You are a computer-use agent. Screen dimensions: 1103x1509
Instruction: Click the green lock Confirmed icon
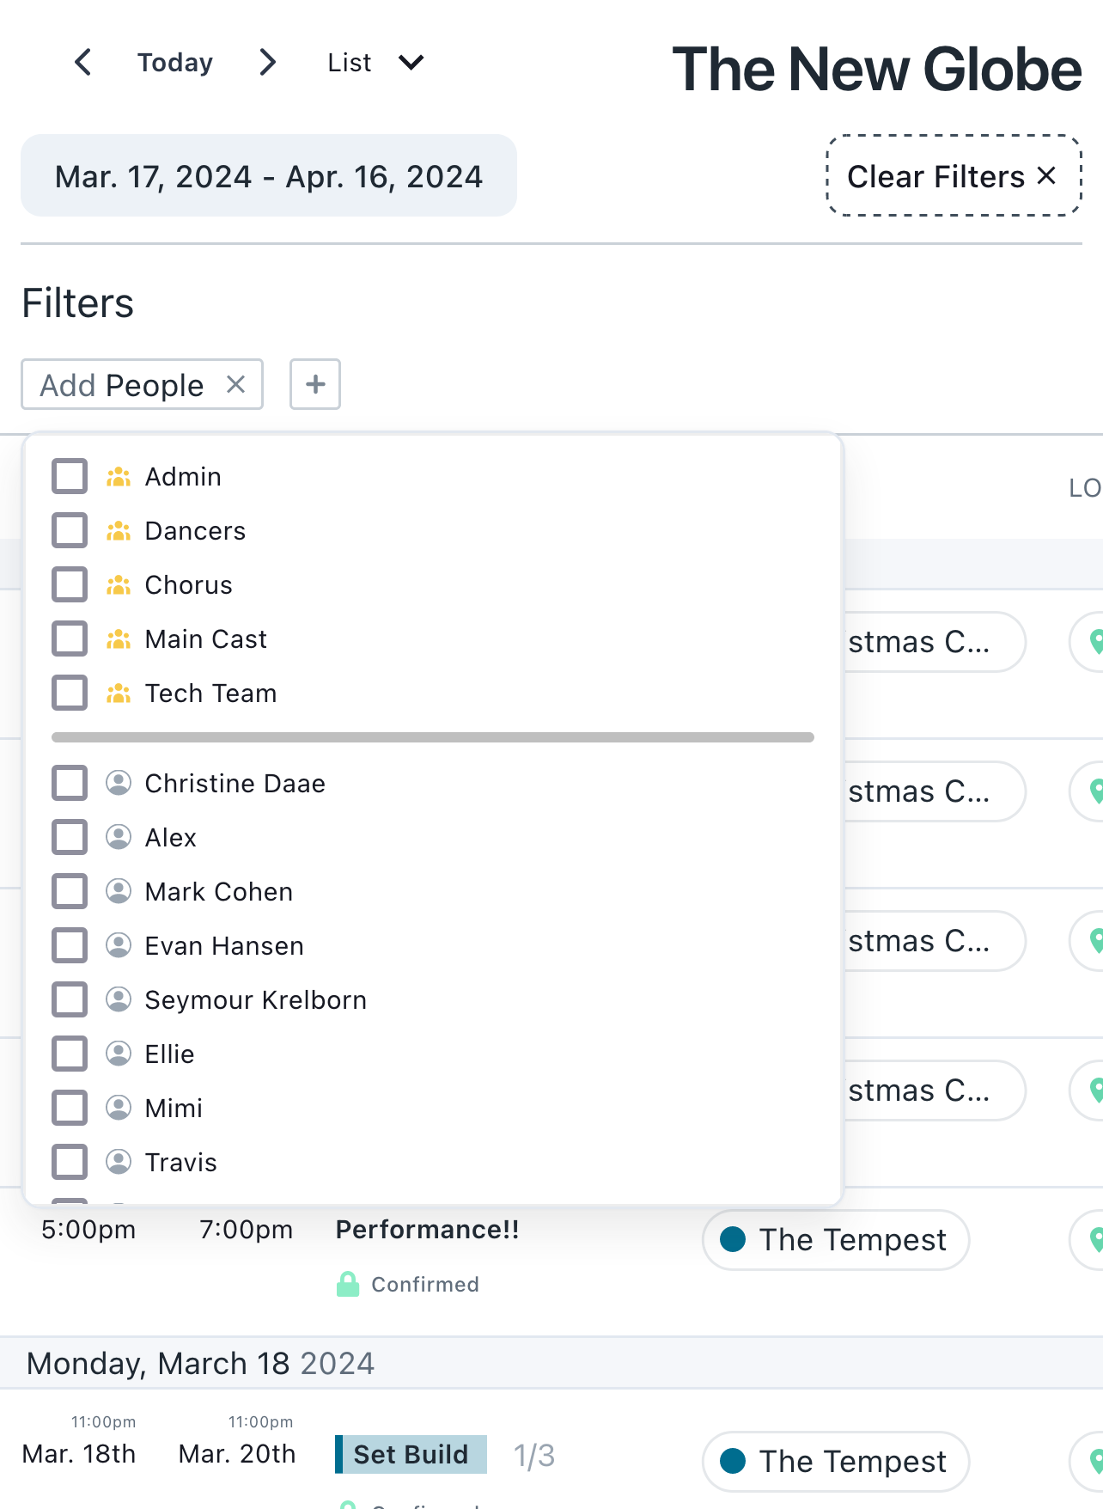[x=348, y=1284]
